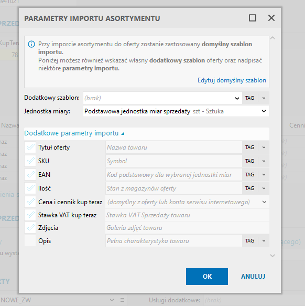Confirm with the OK button
This screenshot has width=305, height=306.
(207, 276)
